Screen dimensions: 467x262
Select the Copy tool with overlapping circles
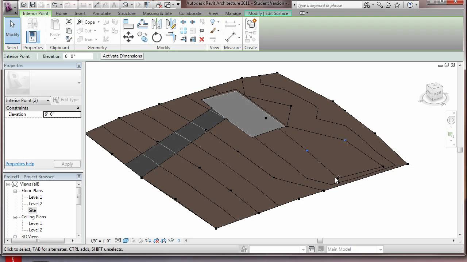tap(143, 37)
